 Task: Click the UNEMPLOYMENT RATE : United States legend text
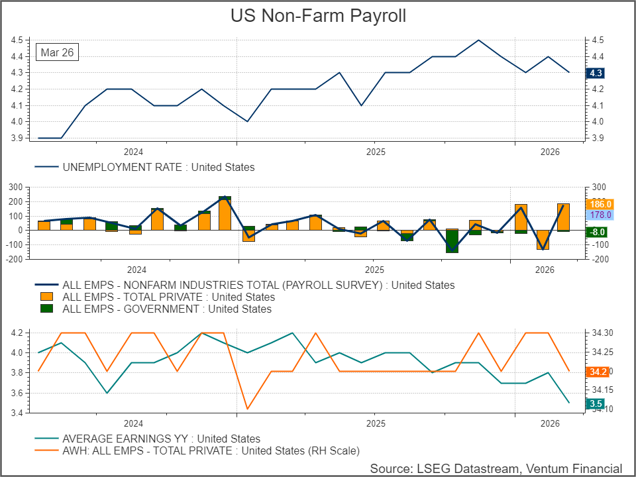158,168
